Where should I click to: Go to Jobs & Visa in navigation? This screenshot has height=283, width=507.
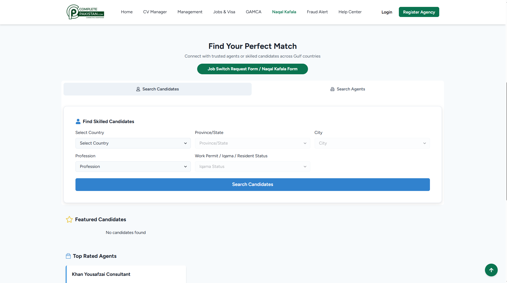pos(224,12)
